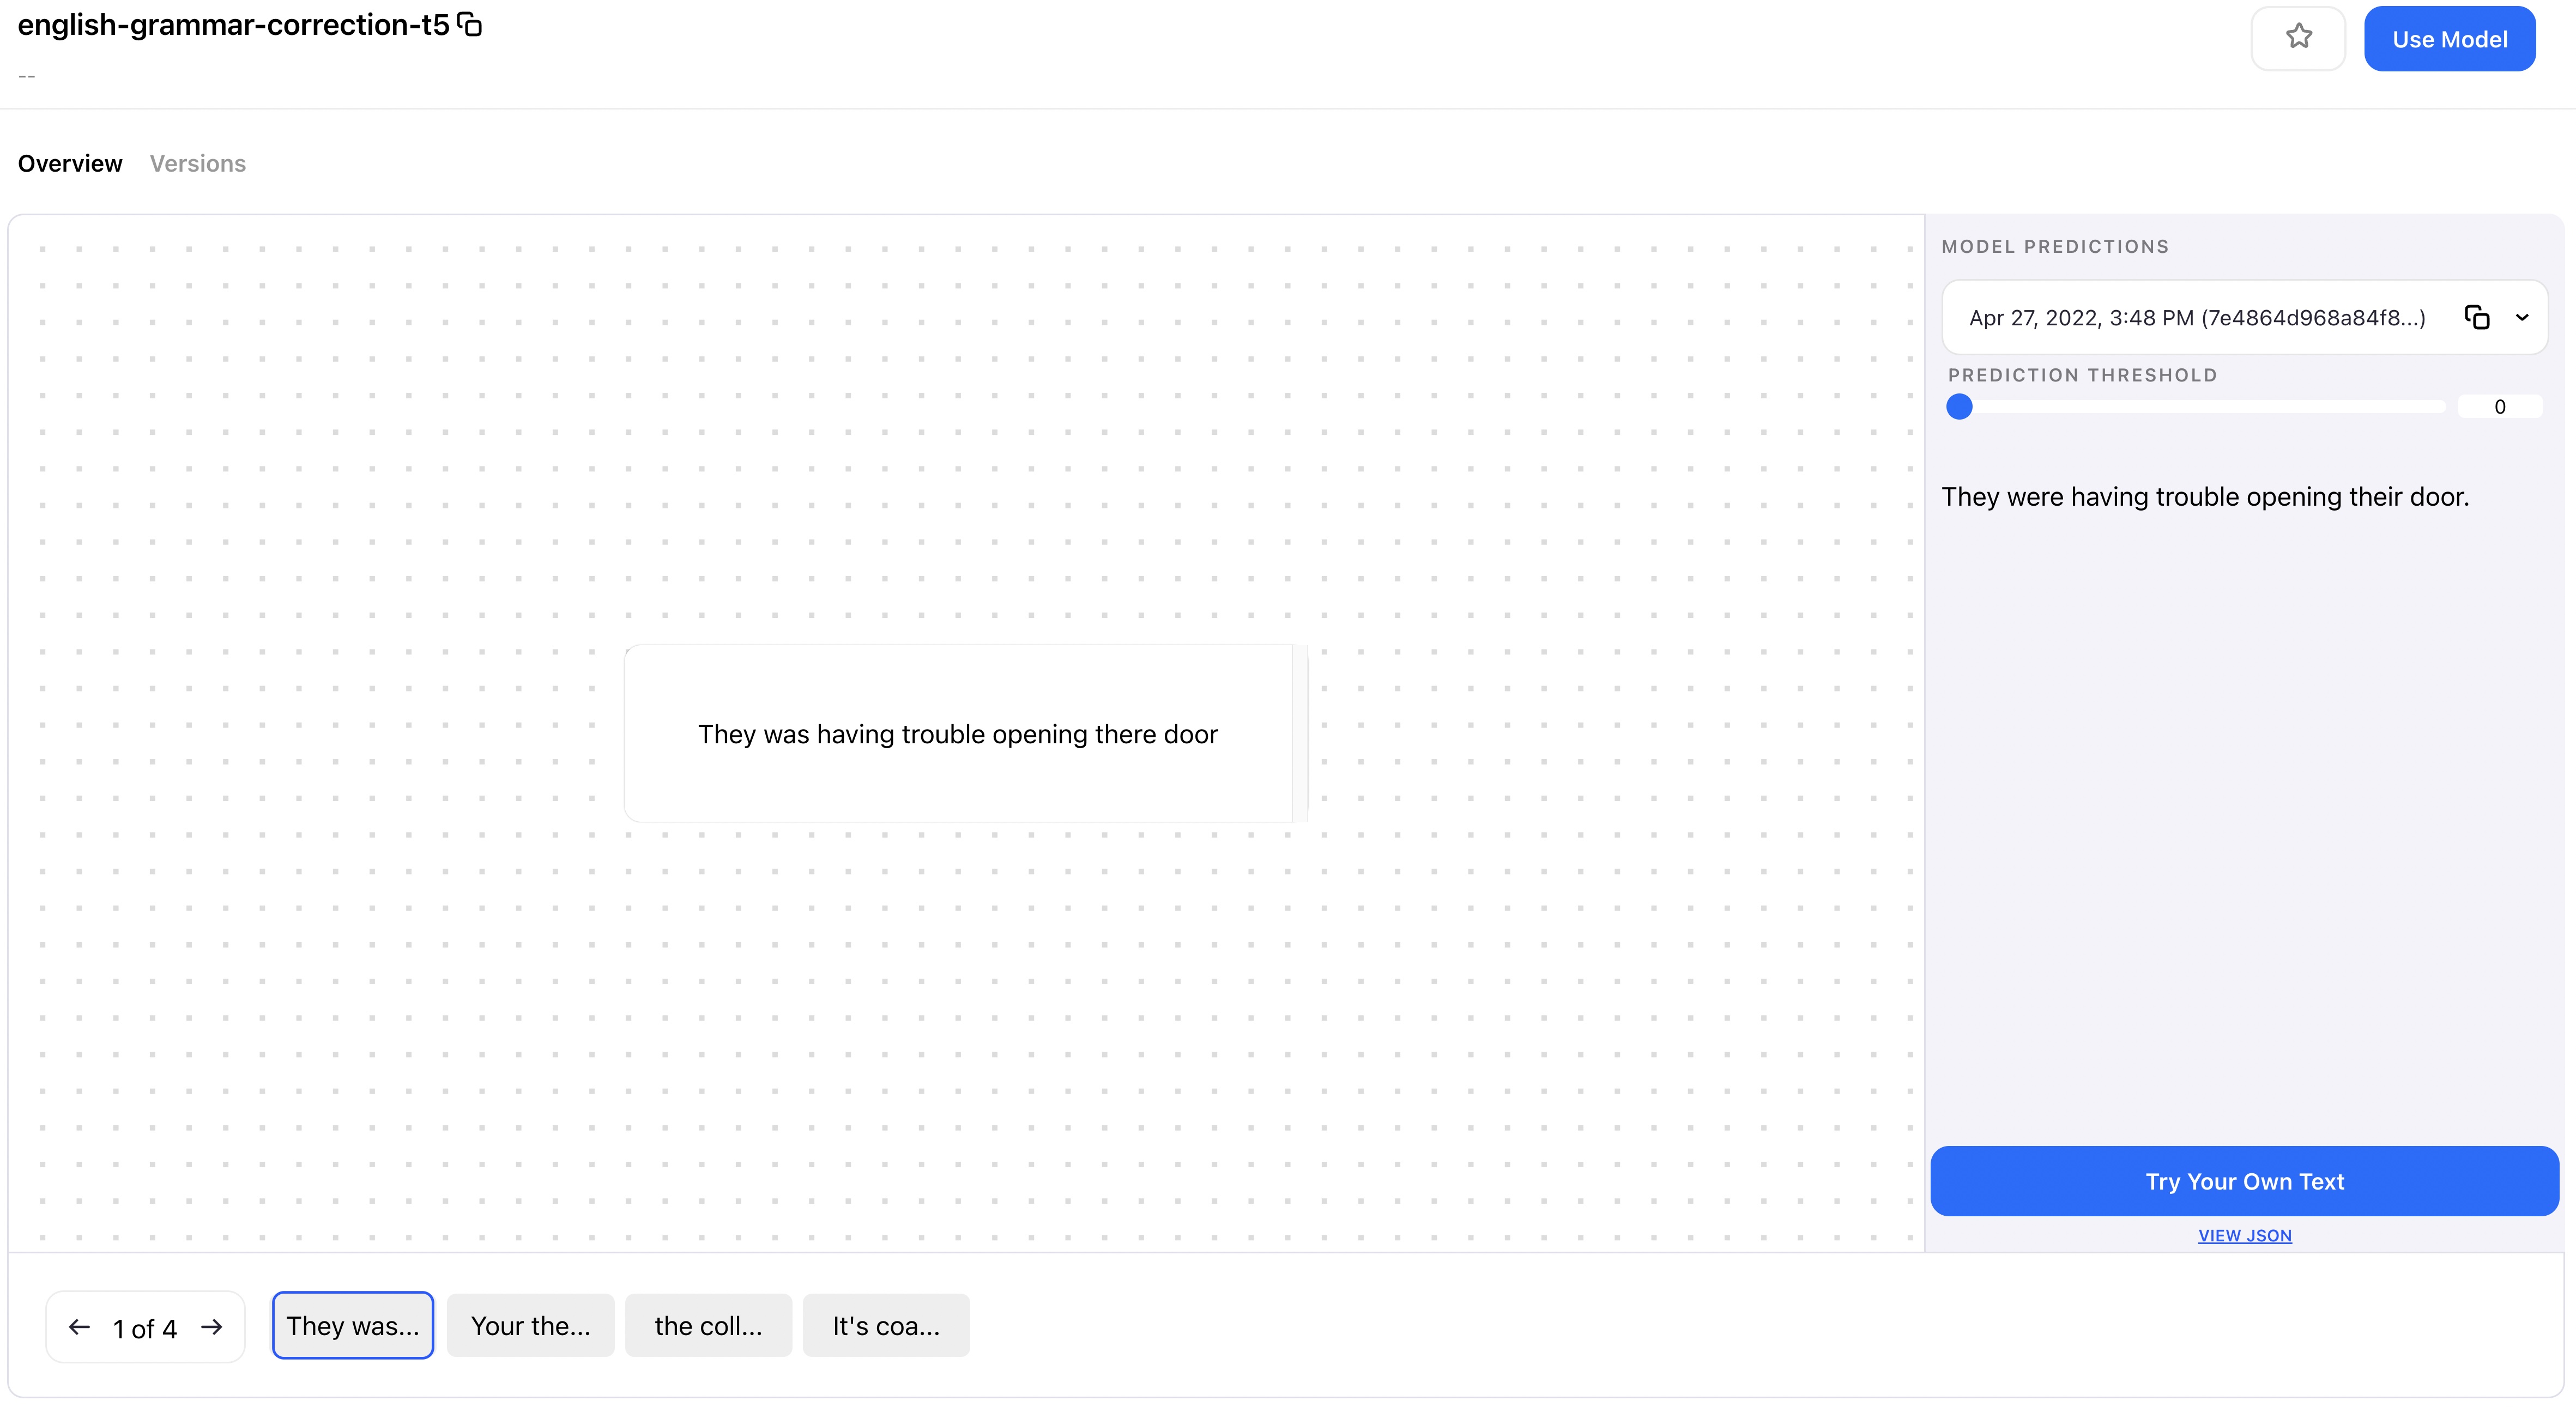Star this model with the star icon
This screenshot has width=2576, height=1407.
point(2298,38)
